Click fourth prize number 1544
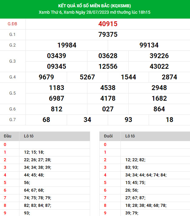 point(128,77)
